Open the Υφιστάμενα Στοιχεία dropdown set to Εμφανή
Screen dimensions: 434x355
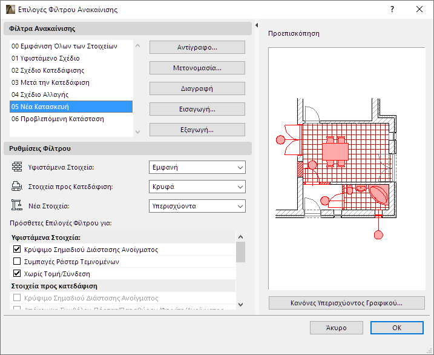click(x=197, y=167)
